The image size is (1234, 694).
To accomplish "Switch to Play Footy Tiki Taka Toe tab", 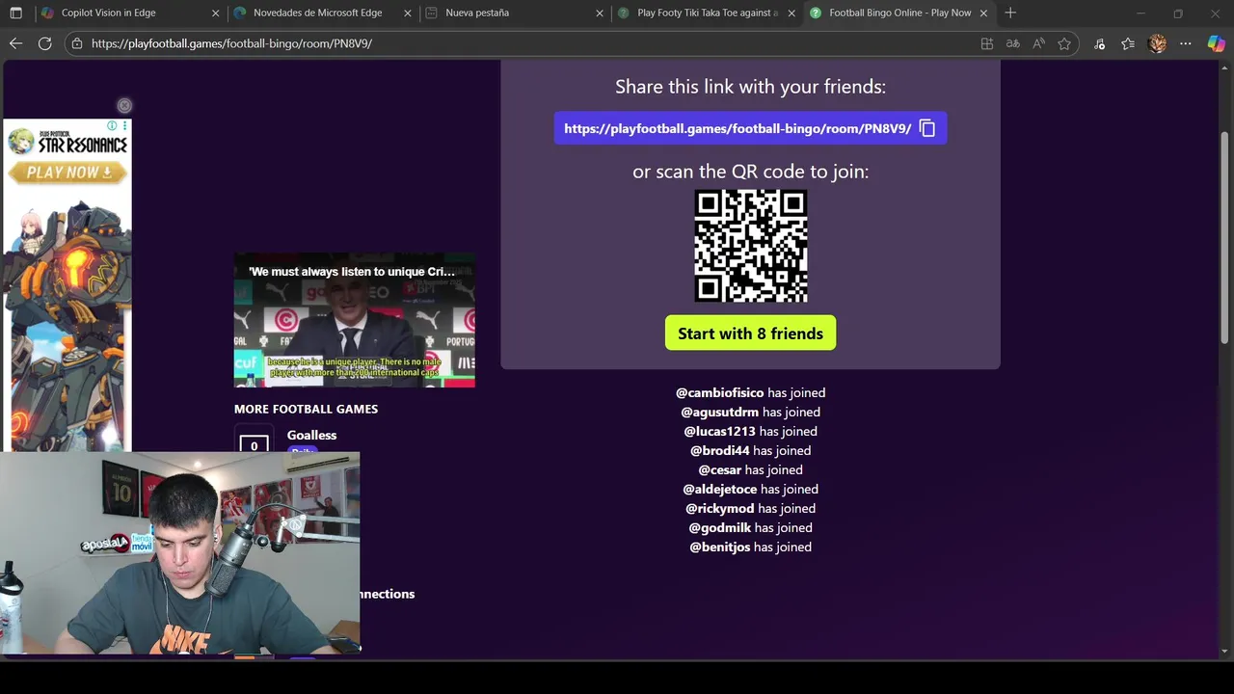I will coord(707,13).
